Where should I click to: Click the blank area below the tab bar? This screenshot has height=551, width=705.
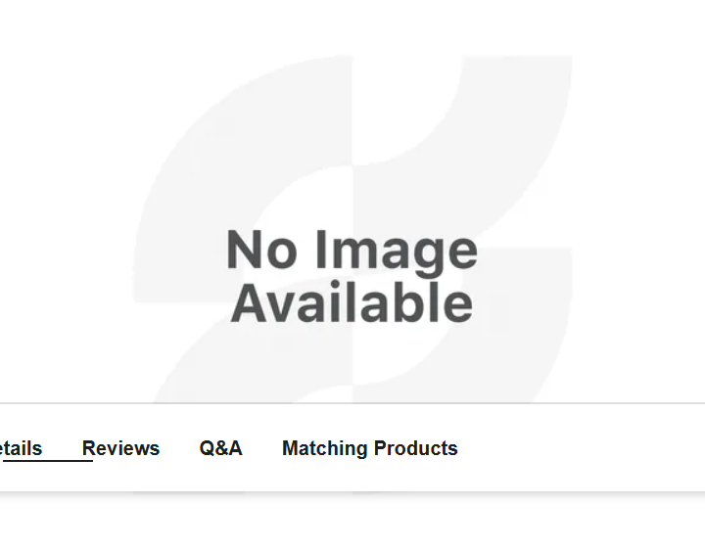(x=352, y=522)
